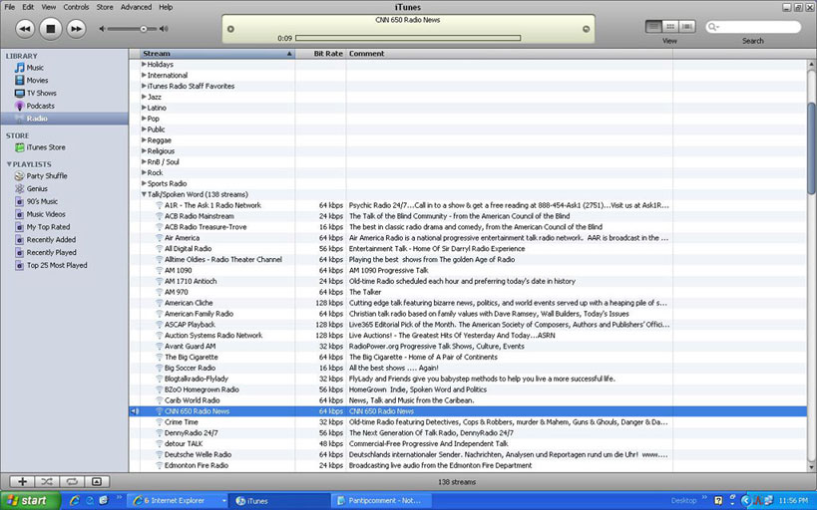The height and width of the screenshot is (510, 817).
Task: Open the Controls menu
Action: click(x=76, y=7)
